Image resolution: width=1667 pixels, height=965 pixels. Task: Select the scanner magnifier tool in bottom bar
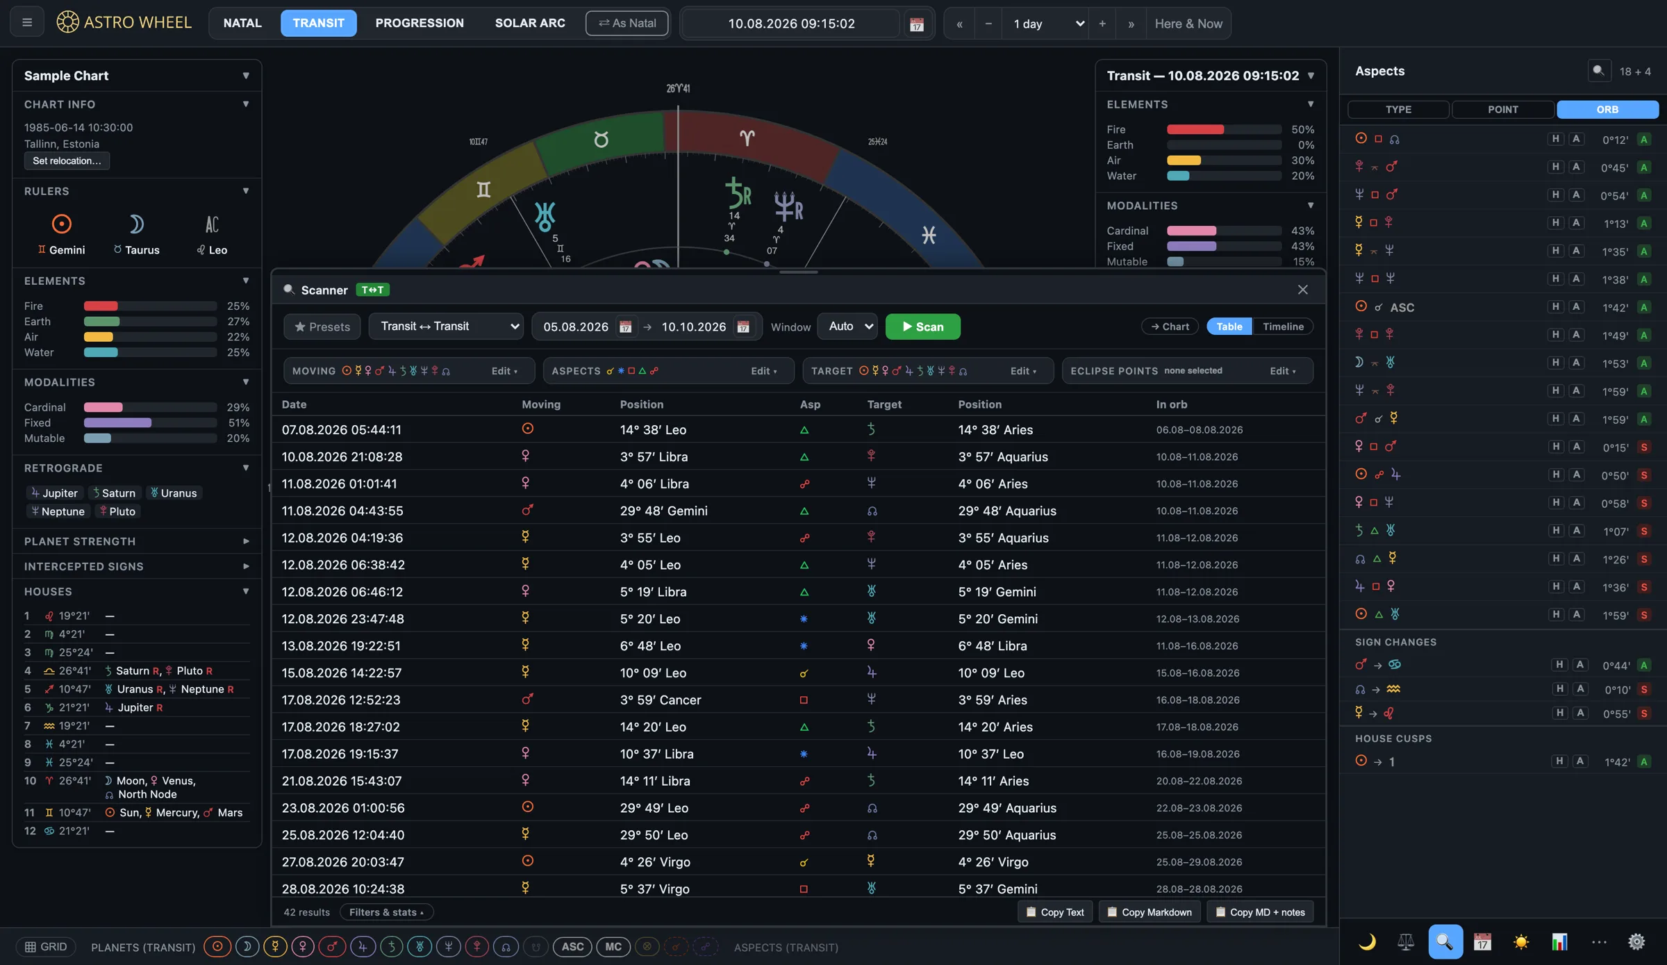coord(1445,941)
